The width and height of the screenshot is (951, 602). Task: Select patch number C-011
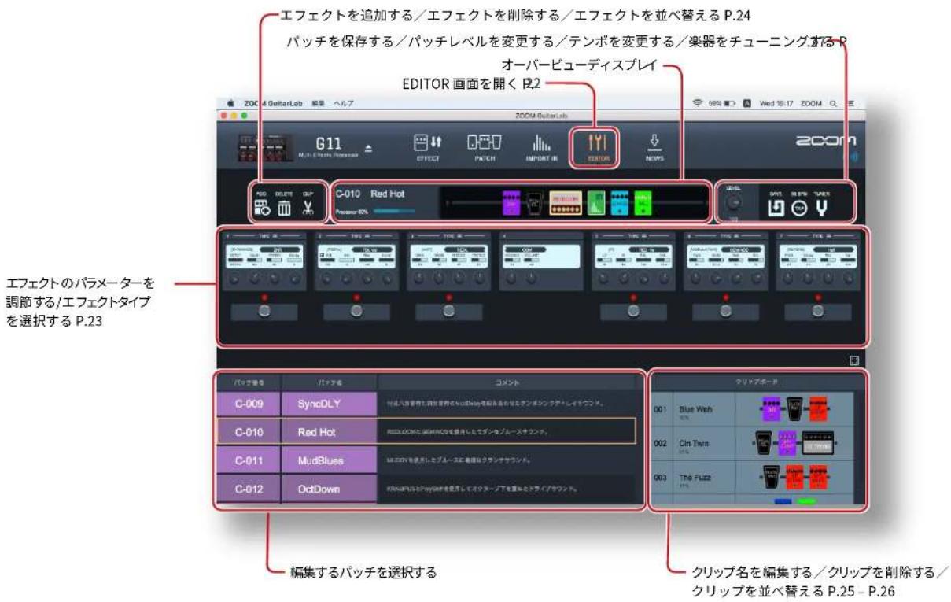tap(248, 460)
